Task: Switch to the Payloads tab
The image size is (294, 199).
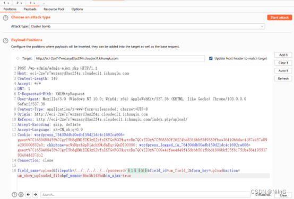Action: click(x=30, y=9)
